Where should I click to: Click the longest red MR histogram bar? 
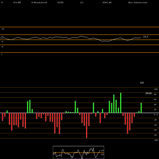coord(86,125)
